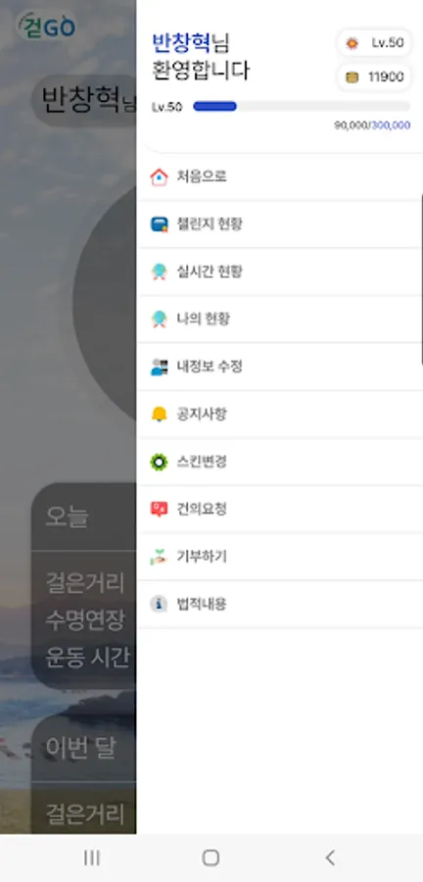Open the yellow bell 공지사항 icon
The image size is (423, 882).
[x=159, y=415]
